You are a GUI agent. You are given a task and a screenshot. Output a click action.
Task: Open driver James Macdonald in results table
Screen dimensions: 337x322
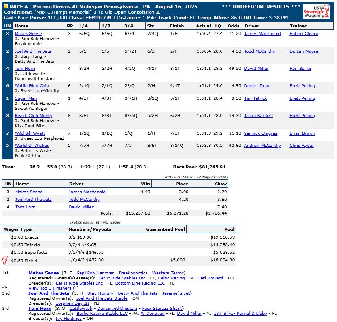click(x=262, y=34)
